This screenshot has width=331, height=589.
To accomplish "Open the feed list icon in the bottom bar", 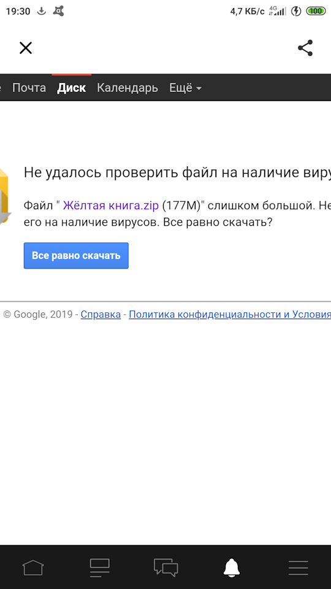I will point(99,567).
